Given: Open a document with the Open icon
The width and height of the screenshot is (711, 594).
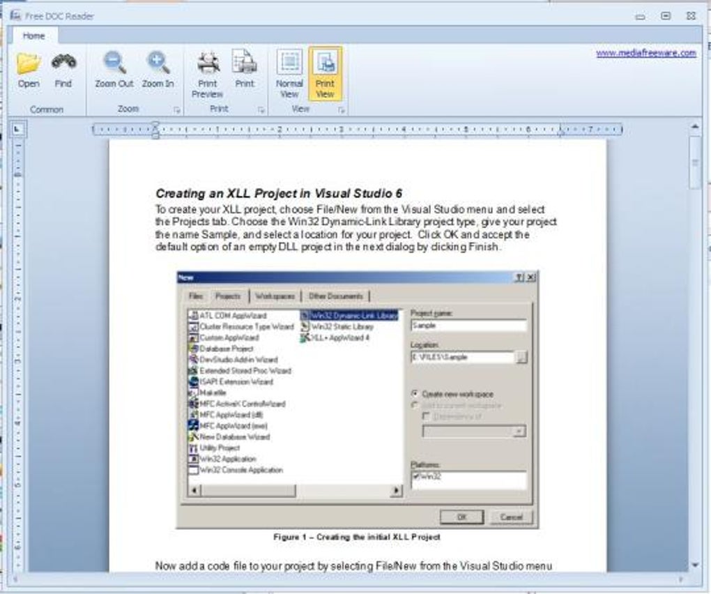Looking at the screenshot, I should coord(29,70).
